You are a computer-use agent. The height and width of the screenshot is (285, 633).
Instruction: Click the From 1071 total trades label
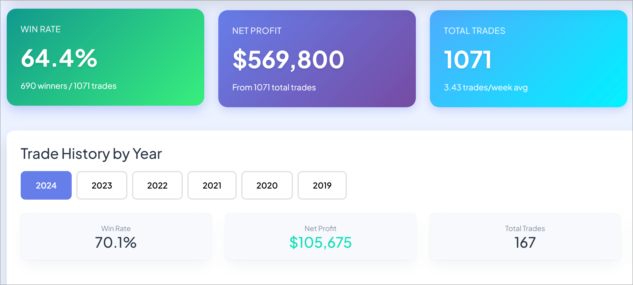point(274,87)
